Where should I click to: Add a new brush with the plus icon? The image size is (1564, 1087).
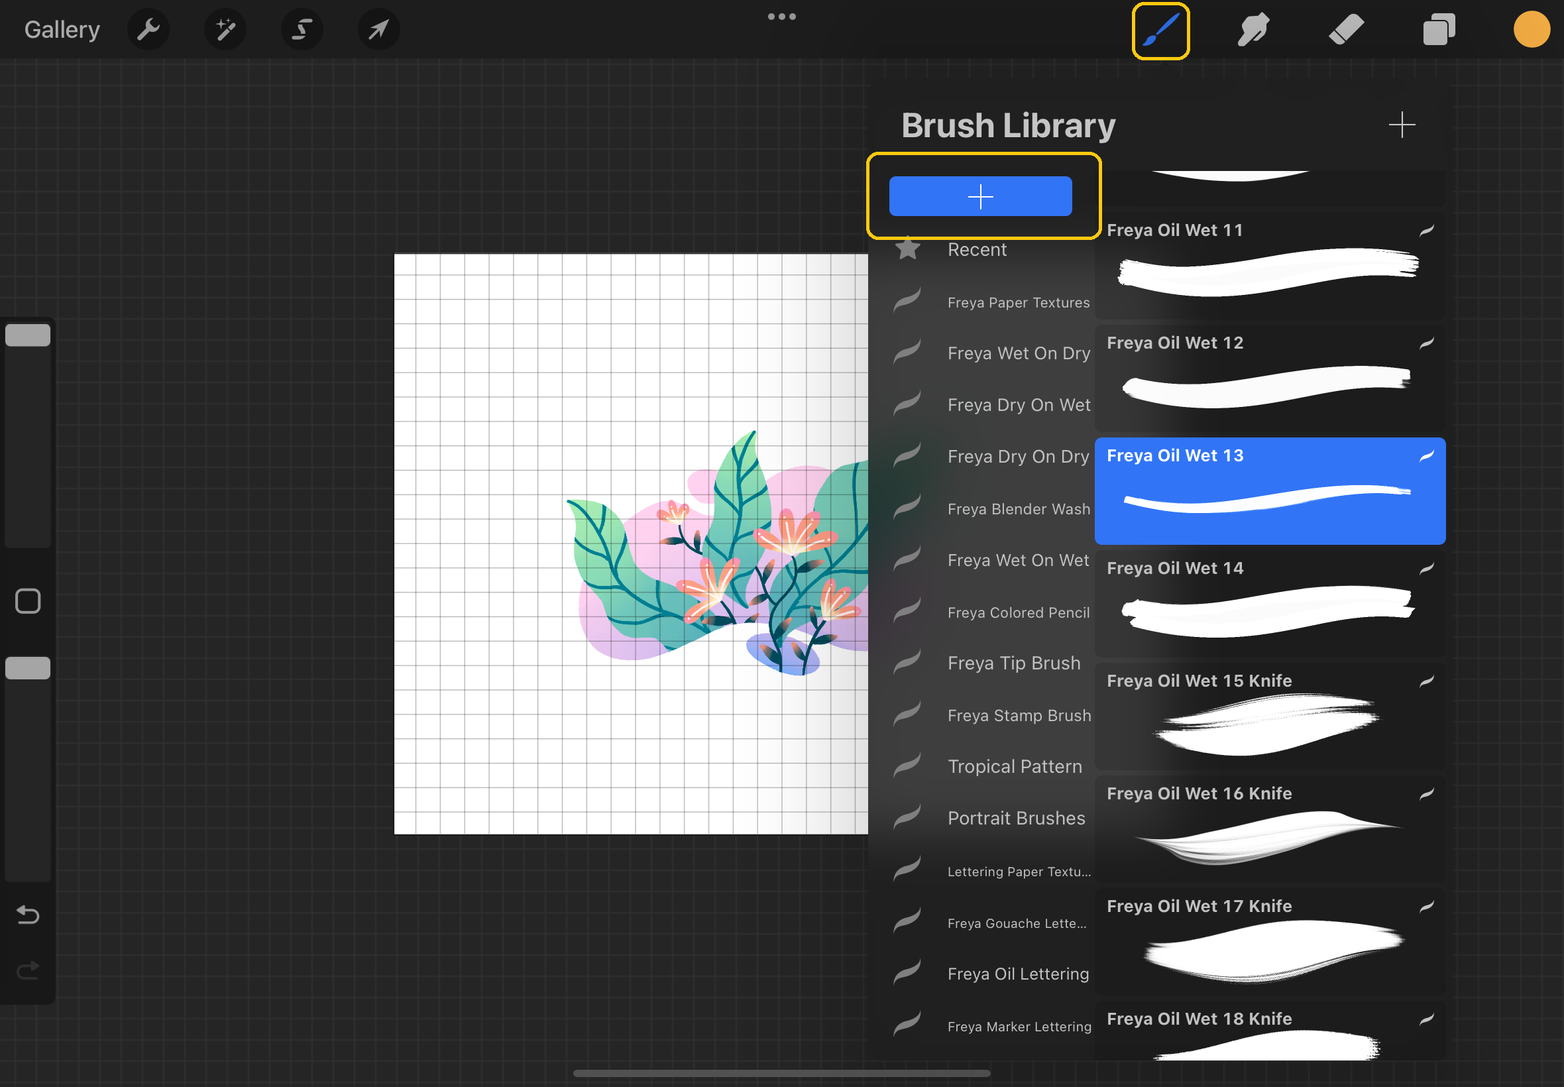(1402, 124)
